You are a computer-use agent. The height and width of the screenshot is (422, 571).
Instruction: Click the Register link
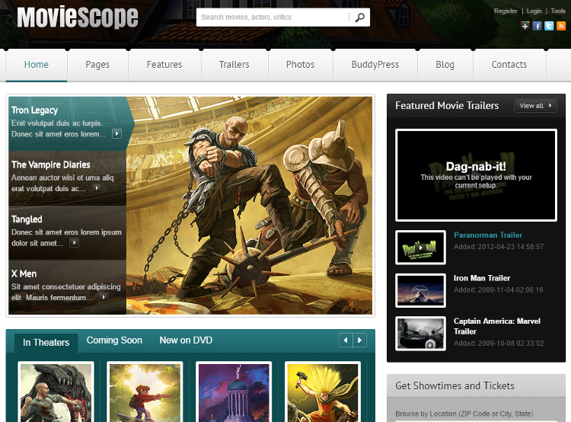tap(506, 11)
